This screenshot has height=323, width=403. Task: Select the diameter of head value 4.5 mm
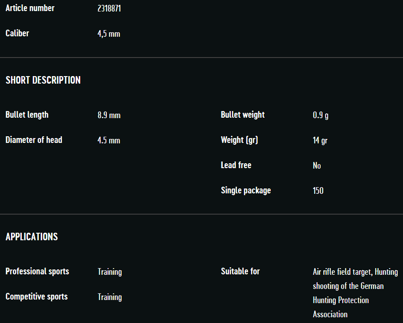coord(109,141)
